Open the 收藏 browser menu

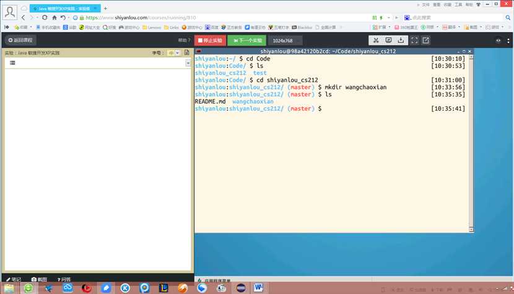pyautogui.click(x=448, y=4)
